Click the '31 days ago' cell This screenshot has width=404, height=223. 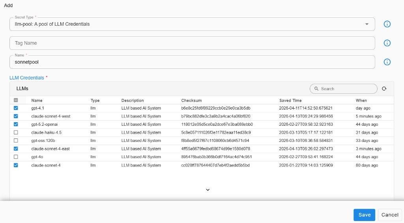(x=367, y=132)
